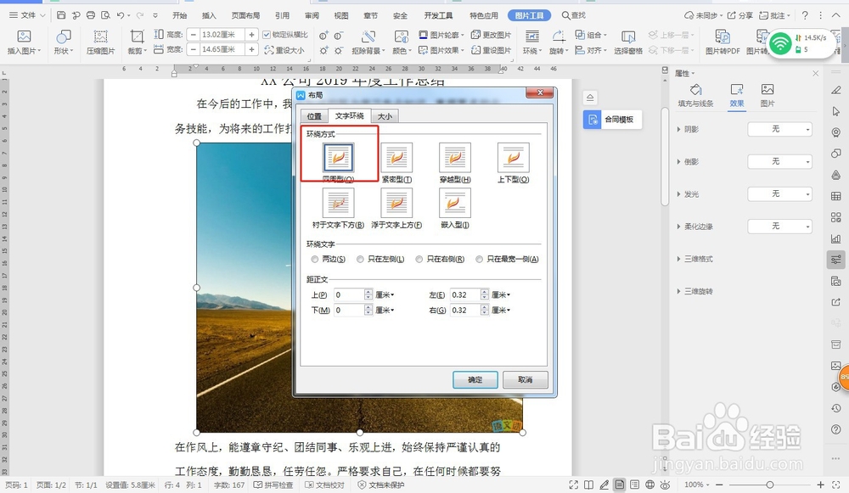
Task: Select the 上下型 wrap style icon
Action: point(514,158)
